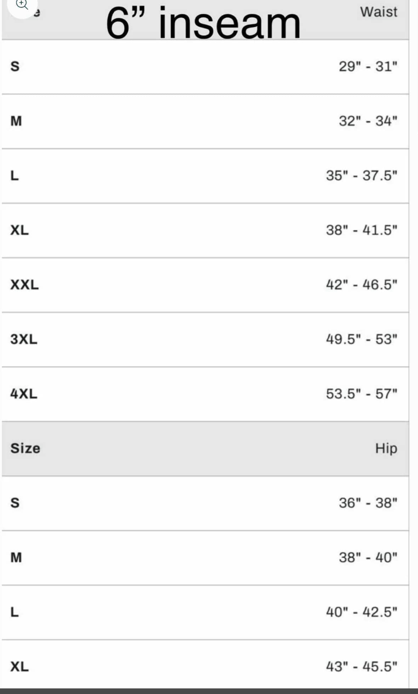Image resolution: width=418 pixels, height=694 pixels.
Task: Click the 4XL size label
Action: pos(24,394)
